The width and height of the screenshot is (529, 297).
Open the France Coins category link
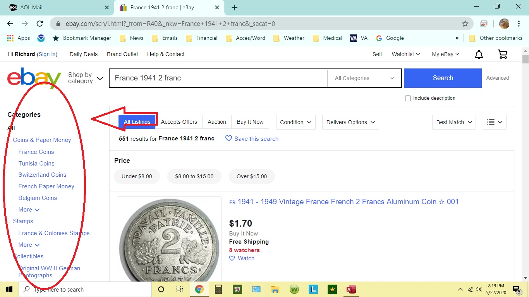[x=36, y=152]
